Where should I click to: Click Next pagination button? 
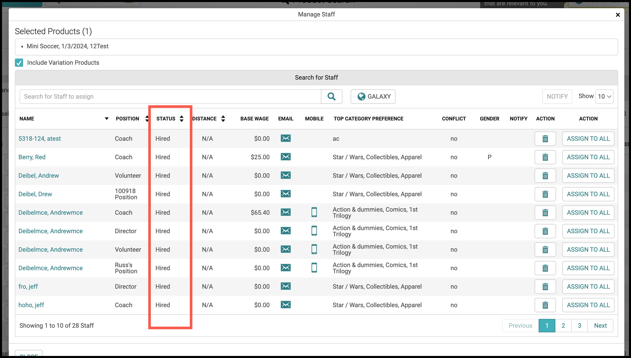click(x=600, y=326)
